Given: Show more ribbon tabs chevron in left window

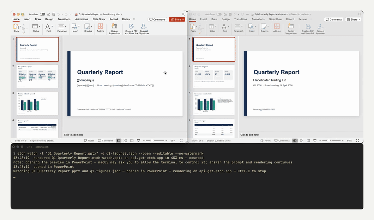Looking at the screenshot, I should click(x=134, y=19).
